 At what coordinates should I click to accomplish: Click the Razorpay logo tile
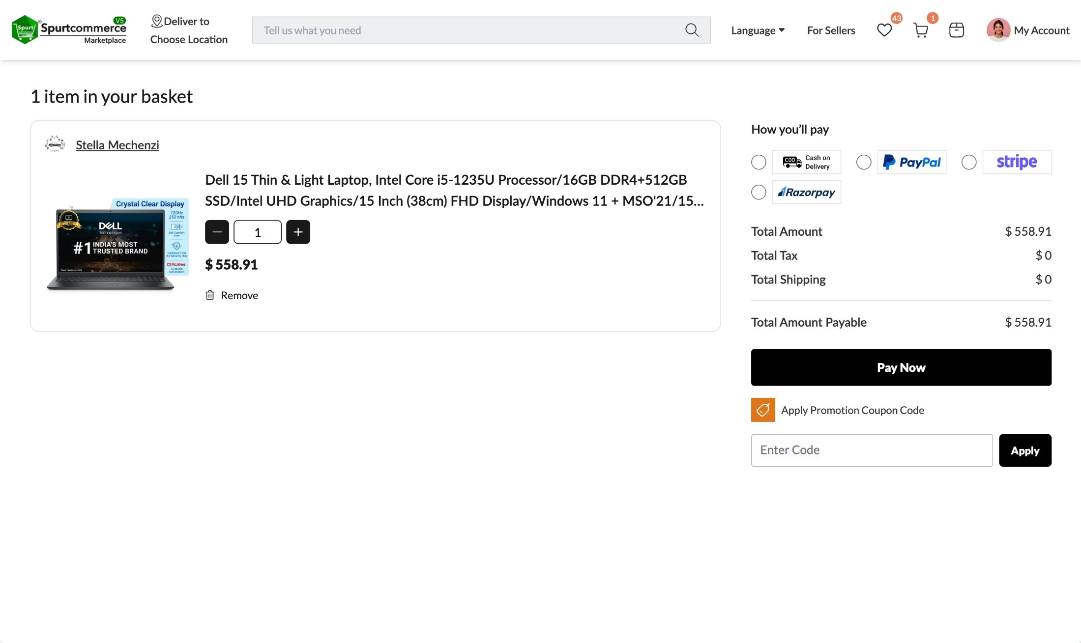click(x=807, y=192)
